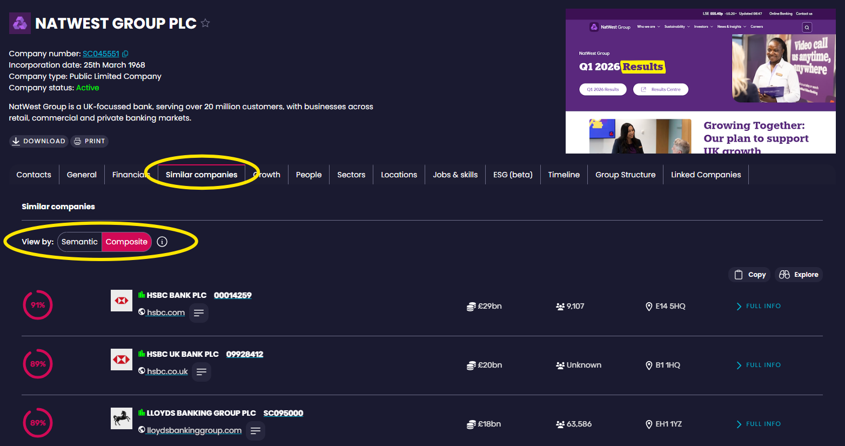Show View by info icon

(x=162, y=242)
